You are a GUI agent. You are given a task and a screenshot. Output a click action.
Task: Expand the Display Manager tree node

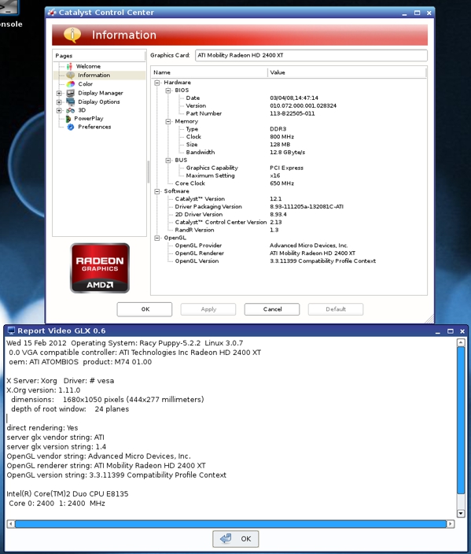click(59, 94)
